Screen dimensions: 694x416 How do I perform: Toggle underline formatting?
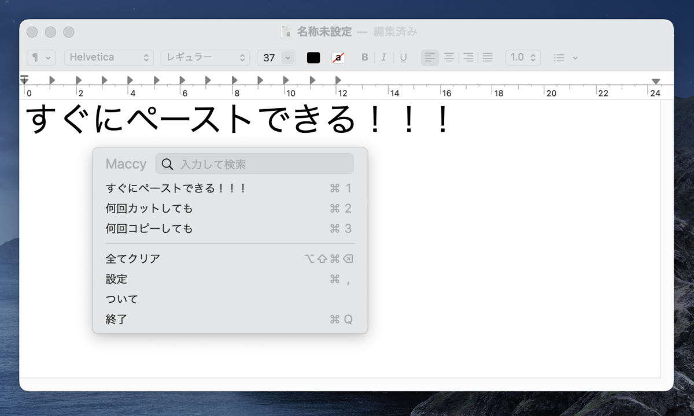[x=403, y=58]
